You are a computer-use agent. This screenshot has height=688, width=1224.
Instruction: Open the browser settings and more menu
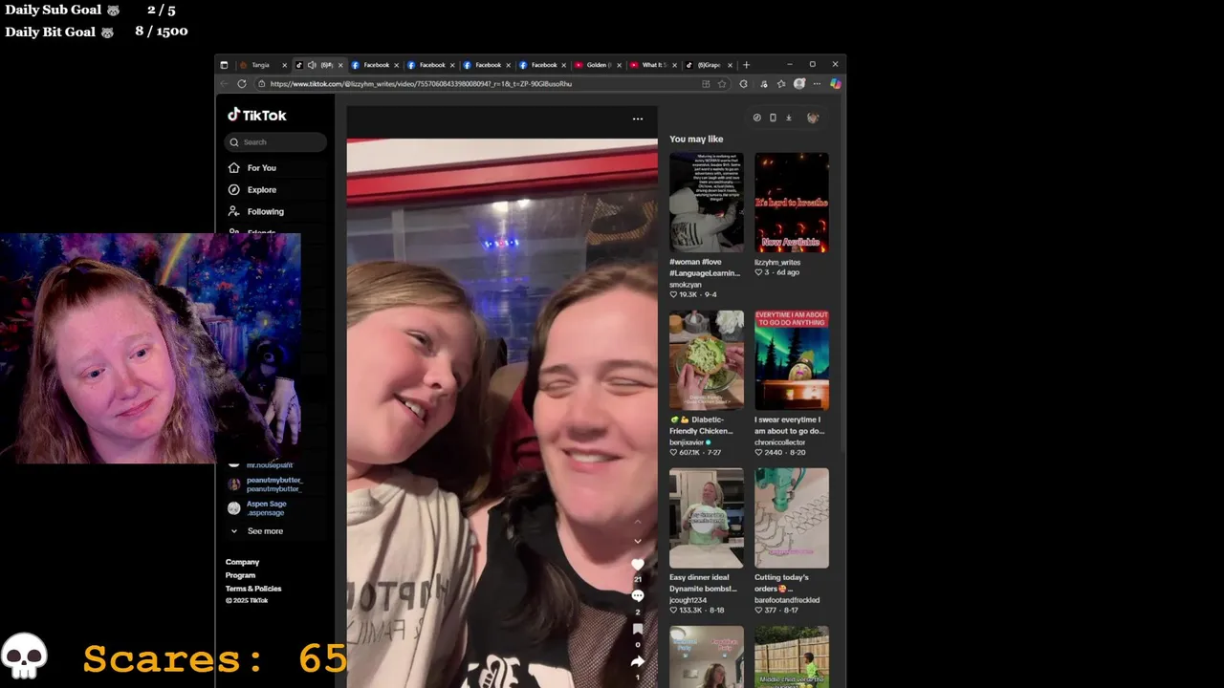click(x=817, y=84)
